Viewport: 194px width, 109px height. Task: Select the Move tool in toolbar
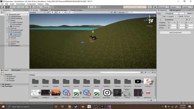pyautogui.click(x=8, y=7)
